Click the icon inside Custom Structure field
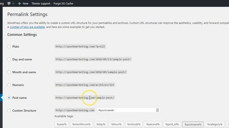The image size is (229, 128). coord(157,110)
